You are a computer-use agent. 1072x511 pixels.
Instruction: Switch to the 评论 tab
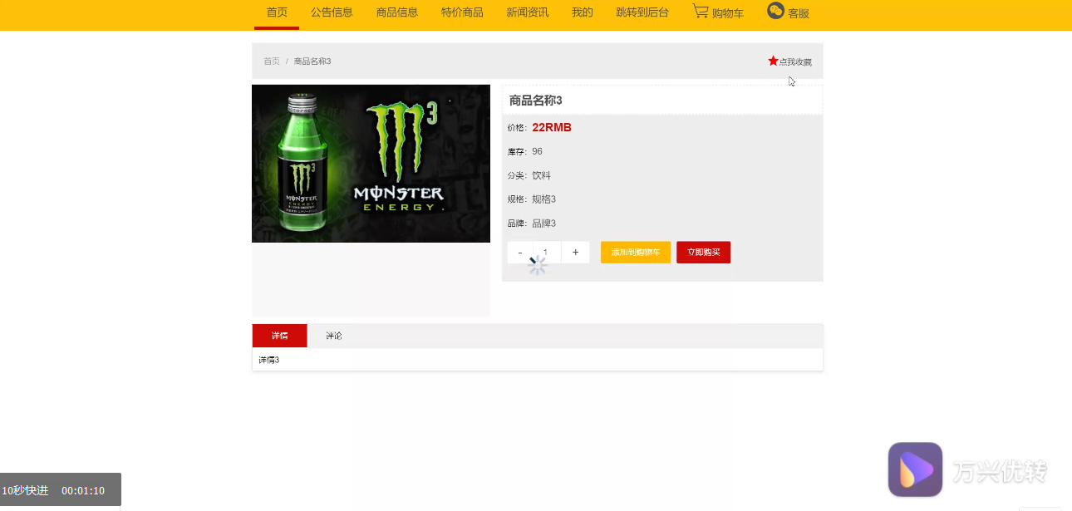[x=334, y=336]
